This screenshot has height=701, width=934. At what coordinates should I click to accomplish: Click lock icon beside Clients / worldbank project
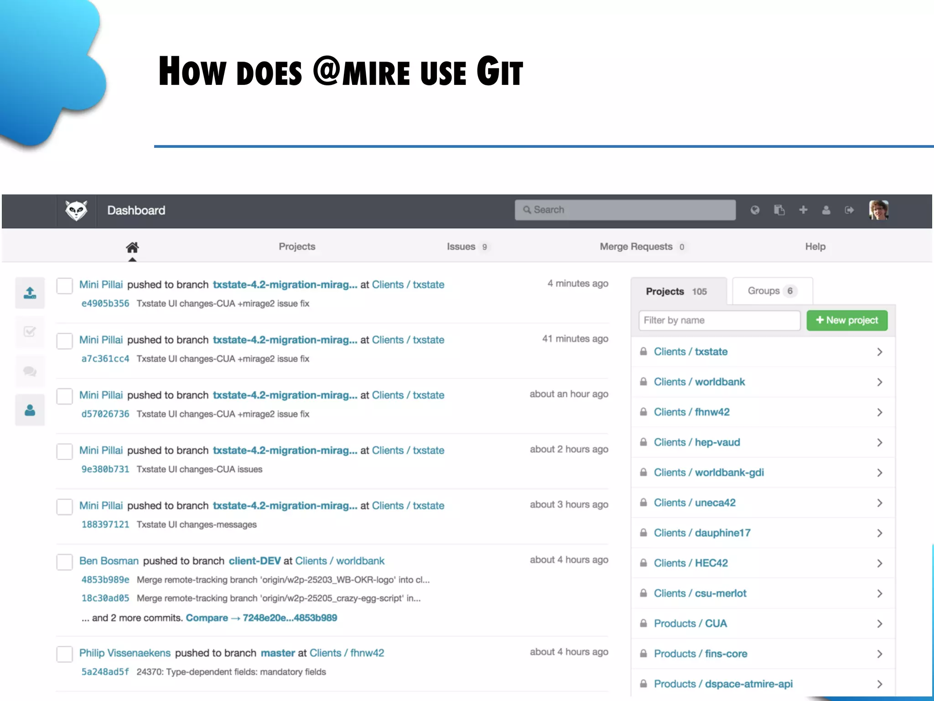[643, 382]
